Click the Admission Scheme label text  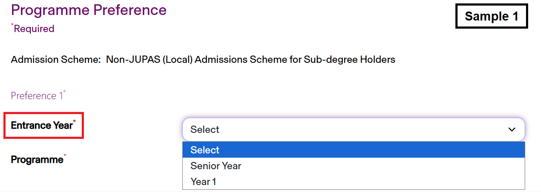[x=56, y=59]
